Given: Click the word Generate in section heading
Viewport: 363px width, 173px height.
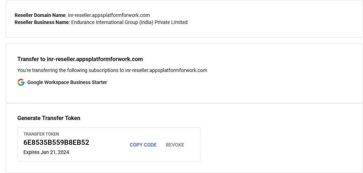Looking at the screenshot, I should tap(29, 118).
